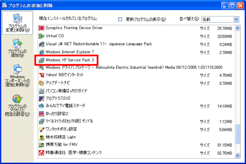Click the Virtual CD program icon
The height and width of the screenshot is (164, 246).
41,36
